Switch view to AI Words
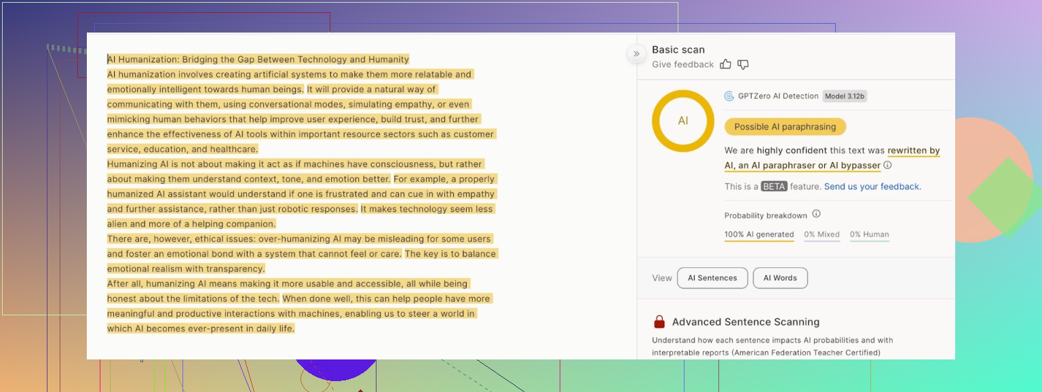The width and height of the screenshot is (1042, 392). point(780,278)
